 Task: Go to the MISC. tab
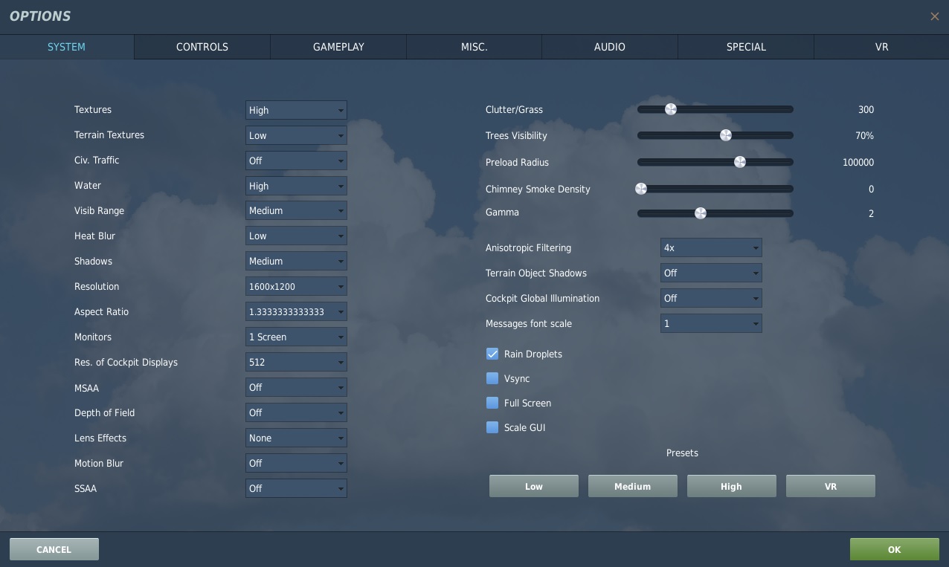coord(474,47)
